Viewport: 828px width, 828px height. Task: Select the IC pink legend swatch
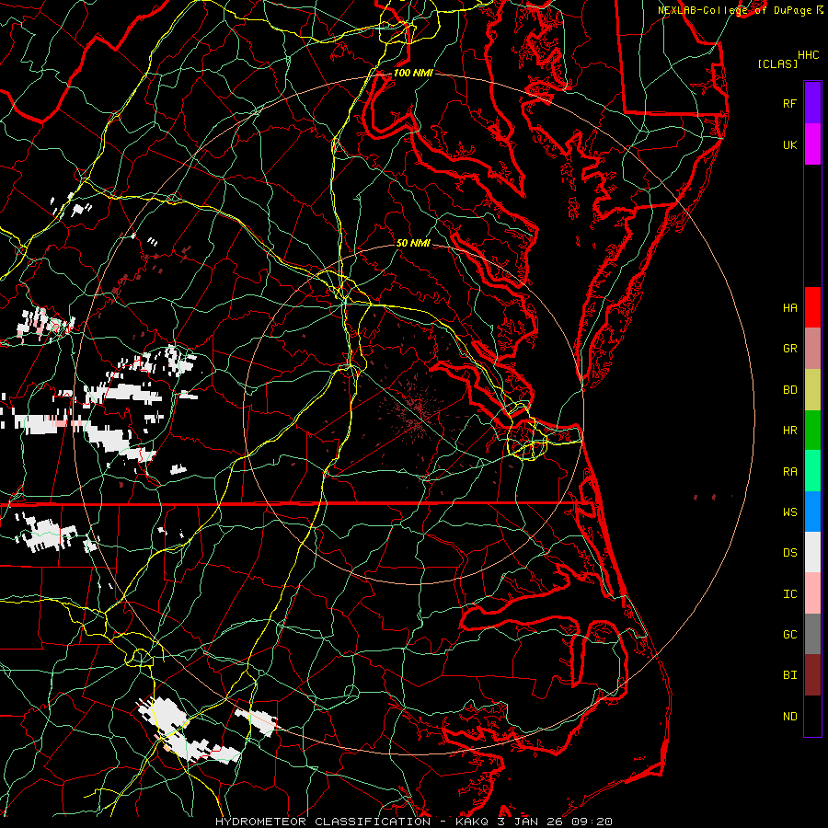tap(812, 593)
